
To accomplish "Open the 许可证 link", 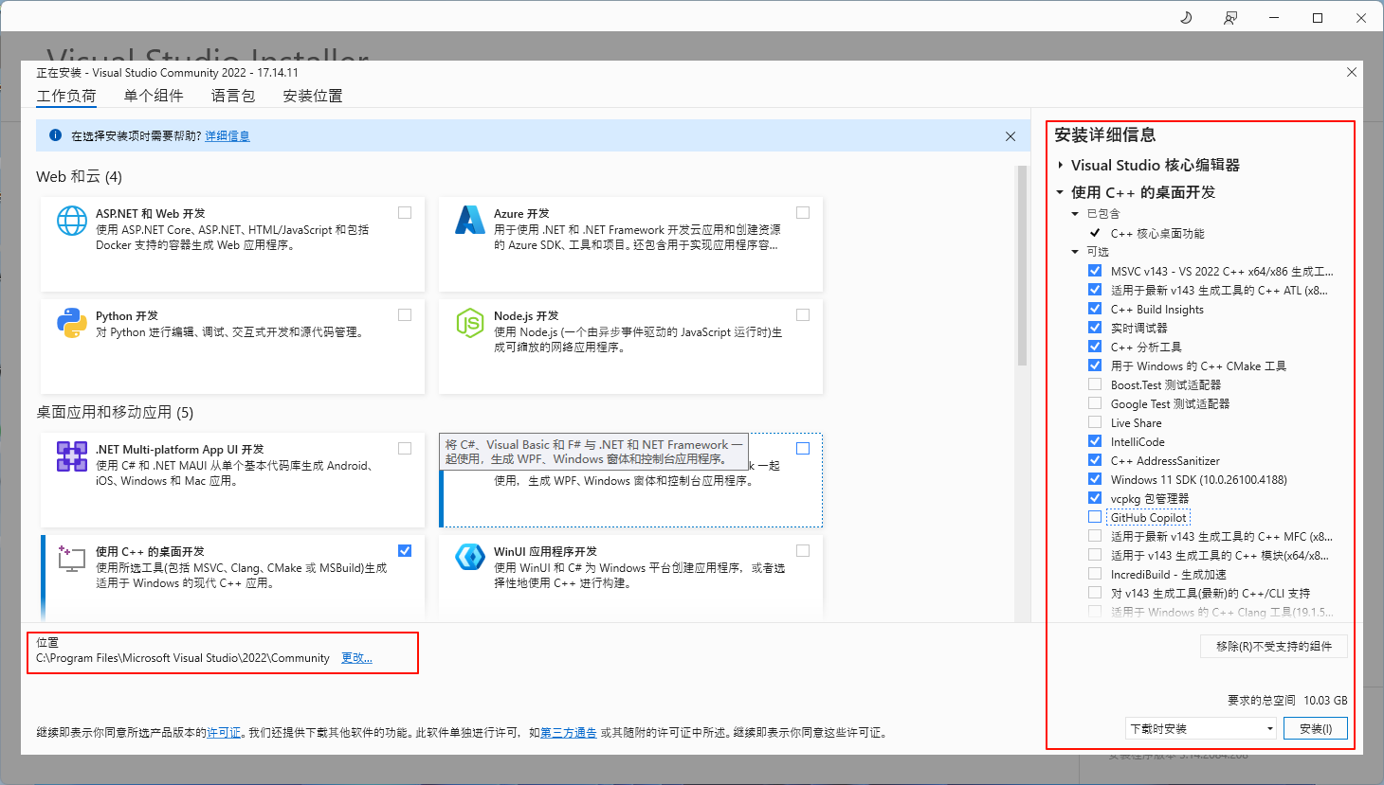I will (224, 733).
